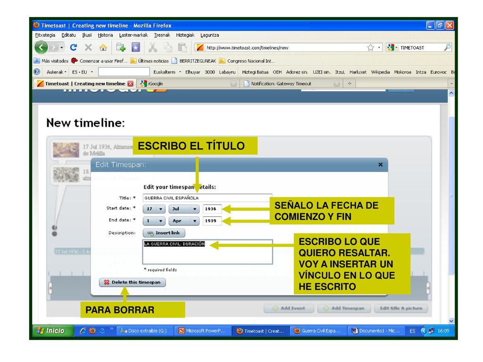Screen dimensions: 483x362
Task: Click Edit title & picture button
Action: [401, 308]
